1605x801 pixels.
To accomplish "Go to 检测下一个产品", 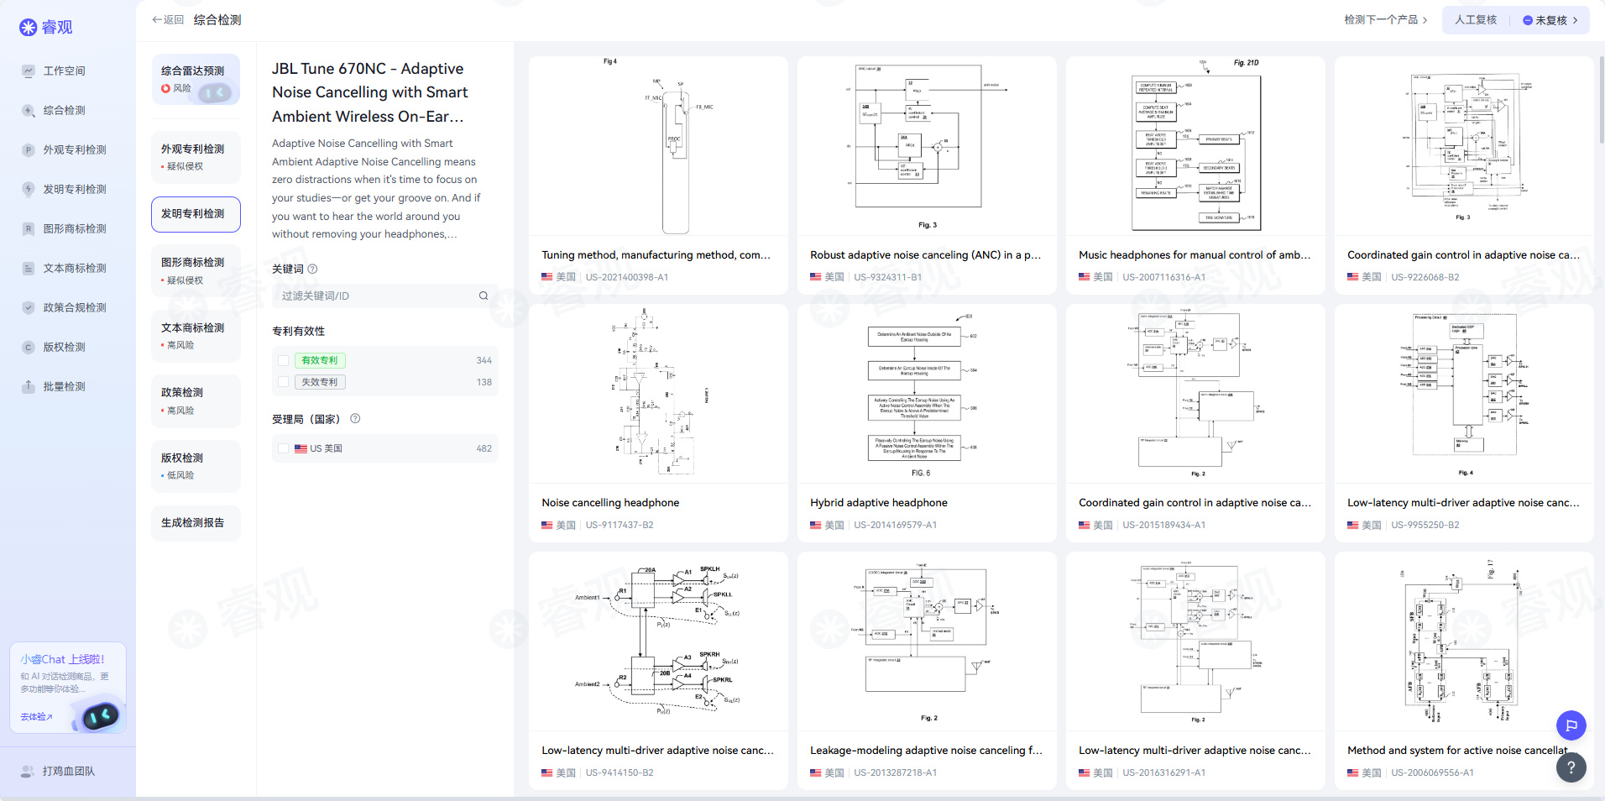I will pyautogui.click(x=1385, y=20).
